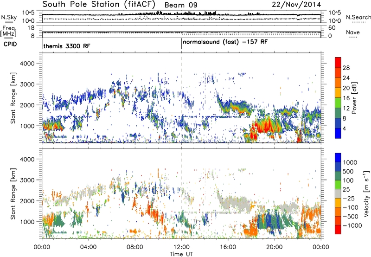The width and height of the screenshot is (371, 257).
Task: Click the 'Power [dB]' colorbar label
Action: click(x=354, y=98)
